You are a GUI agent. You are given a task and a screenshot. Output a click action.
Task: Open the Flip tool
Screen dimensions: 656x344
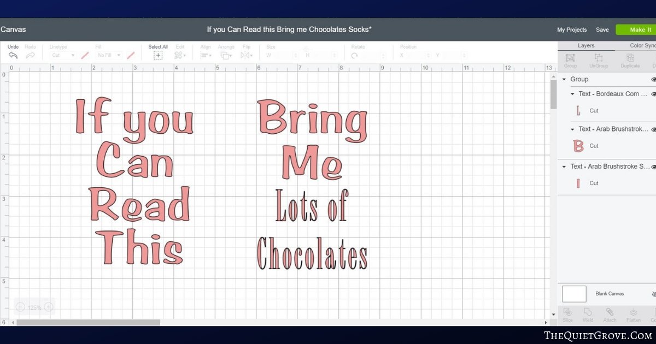pos(247,55)
